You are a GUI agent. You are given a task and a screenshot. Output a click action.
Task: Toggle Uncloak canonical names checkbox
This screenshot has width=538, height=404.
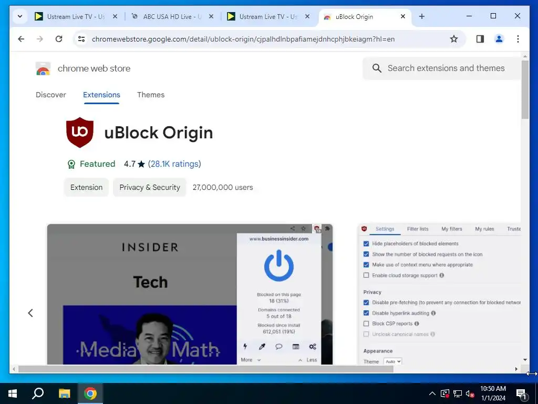click(366, 334)
